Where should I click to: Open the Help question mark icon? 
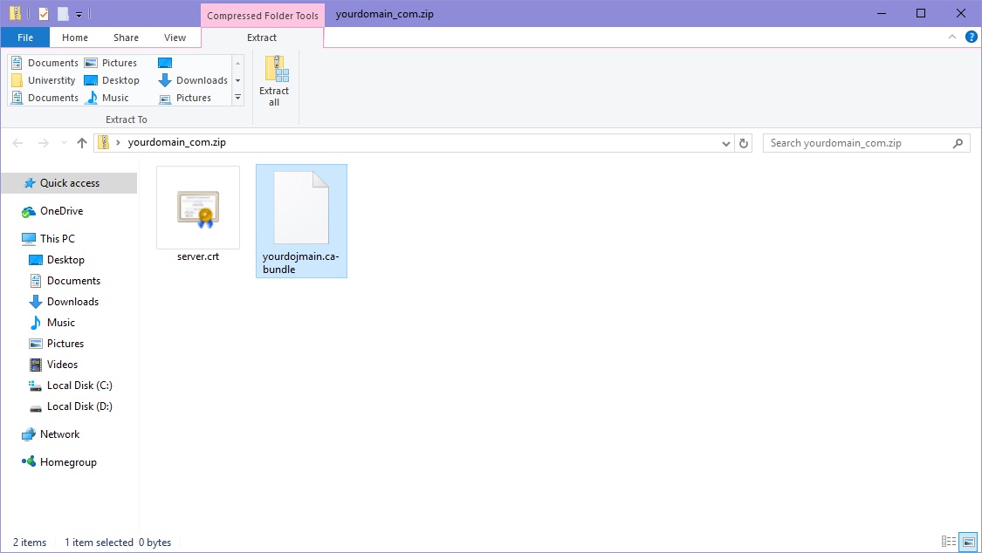tap(971, 38)
